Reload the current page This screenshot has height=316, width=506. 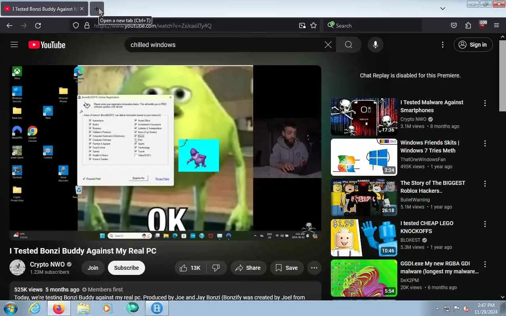click(x=38, y=26)
